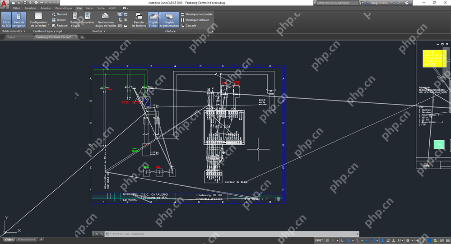
Task: Click the Nommé viewport button
Action: (x=60, y=14)
